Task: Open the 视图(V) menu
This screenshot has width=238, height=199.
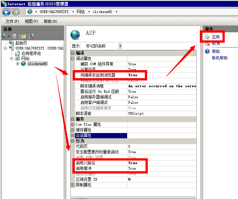Action: pyautogui.click(x=31, y=21)
